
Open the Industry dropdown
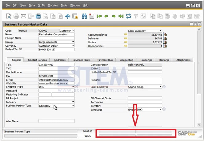[73, 102]
